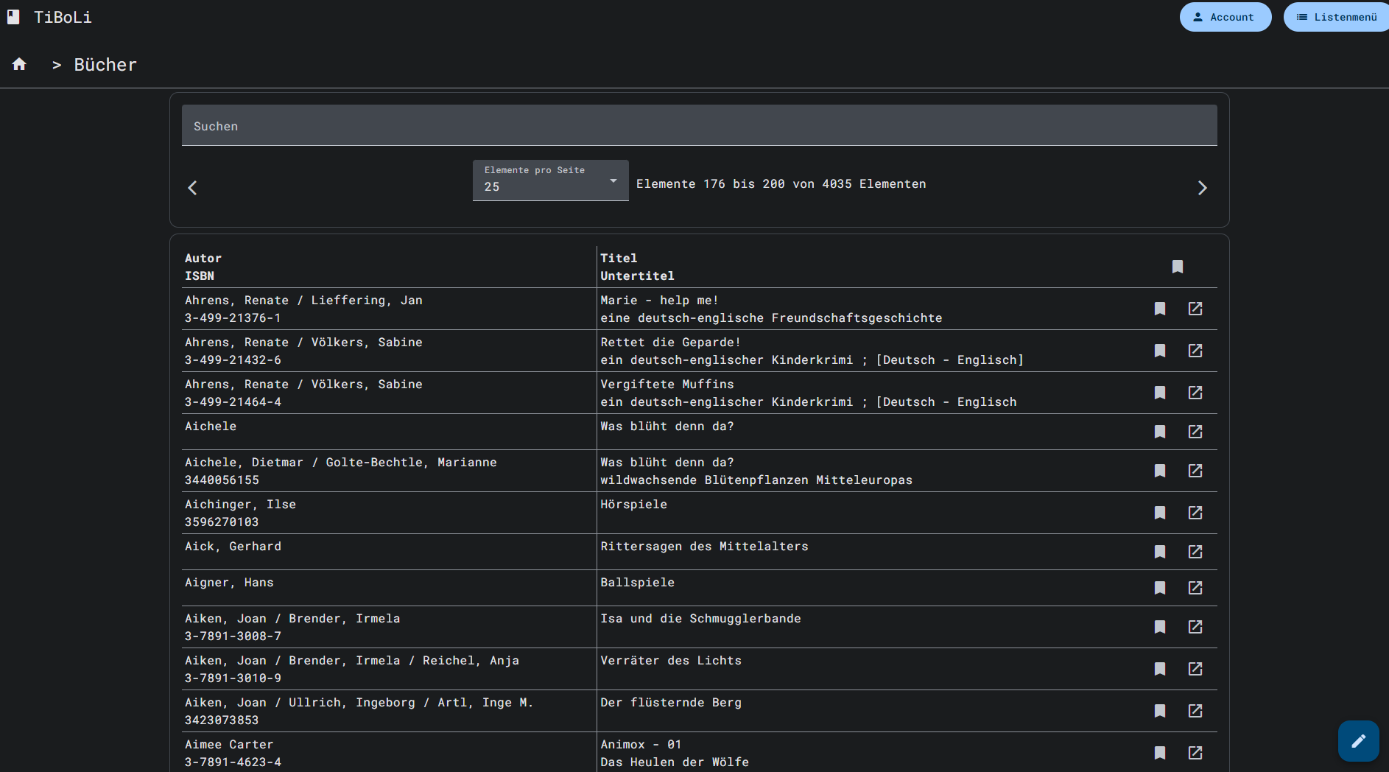This screenshot has height=772, width=1389.
Task: Open 'Rittersagen des Mittelalters' external link icon
Action: click(1195, 552)
